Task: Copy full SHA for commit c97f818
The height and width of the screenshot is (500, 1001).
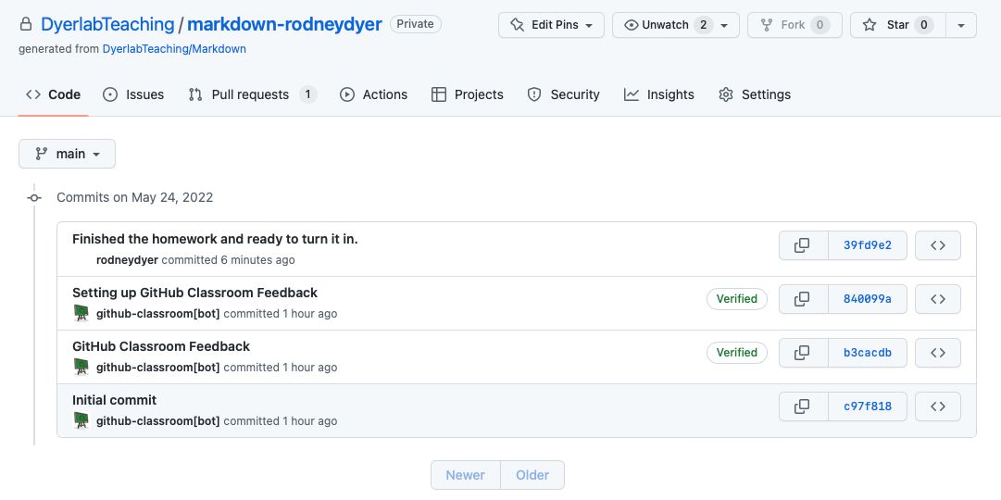Action: pos(803,406)
